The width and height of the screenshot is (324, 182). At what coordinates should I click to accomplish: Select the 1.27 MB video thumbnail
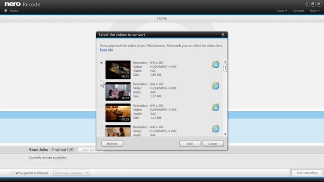(118, 91)
